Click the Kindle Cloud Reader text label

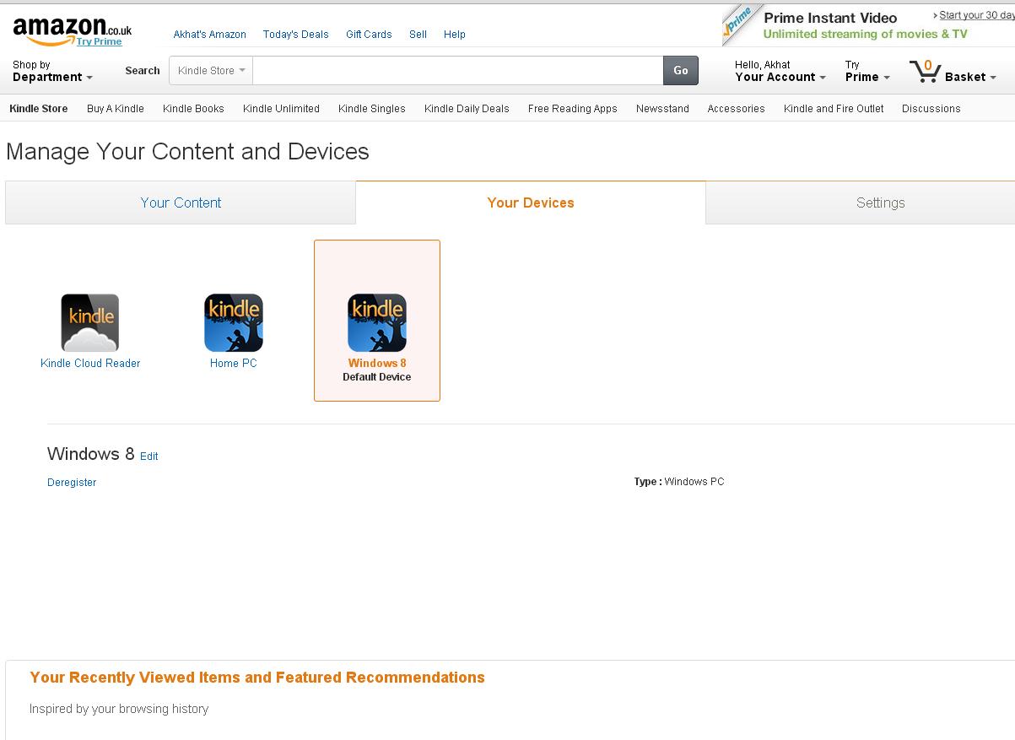pyautogui.click(x=90, y=364)
